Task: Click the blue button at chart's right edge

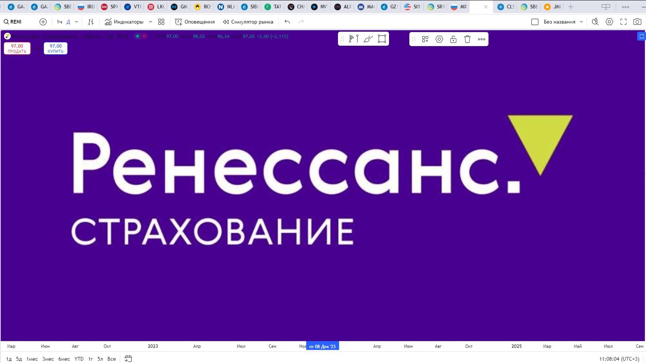Action: coord(642,36)
